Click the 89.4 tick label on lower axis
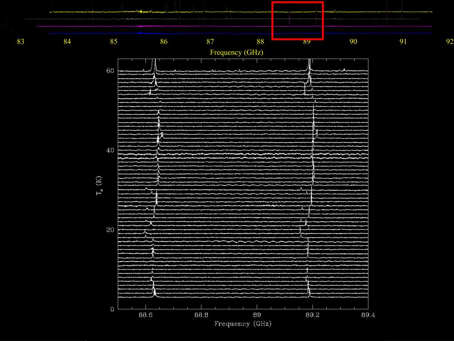Image resolution: width=454 pixels, height=341 pixels. [368, 315]
